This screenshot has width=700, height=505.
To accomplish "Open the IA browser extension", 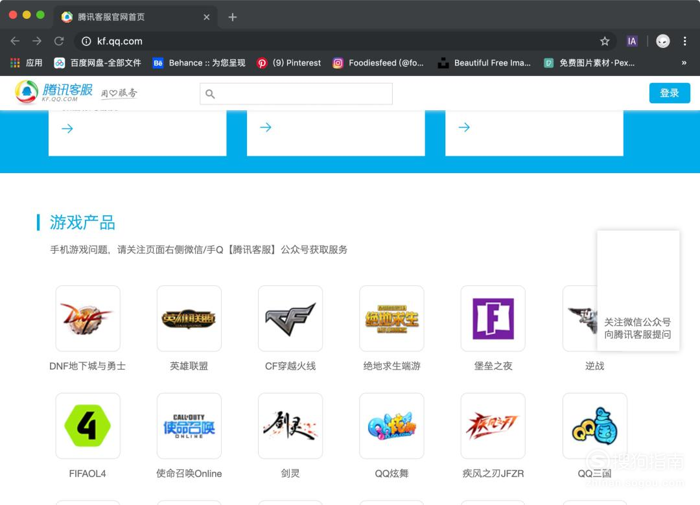I will point(632,41).
